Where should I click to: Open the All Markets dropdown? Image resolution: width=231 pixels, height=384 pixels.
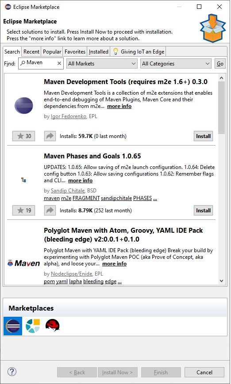(x=102, y=64)
